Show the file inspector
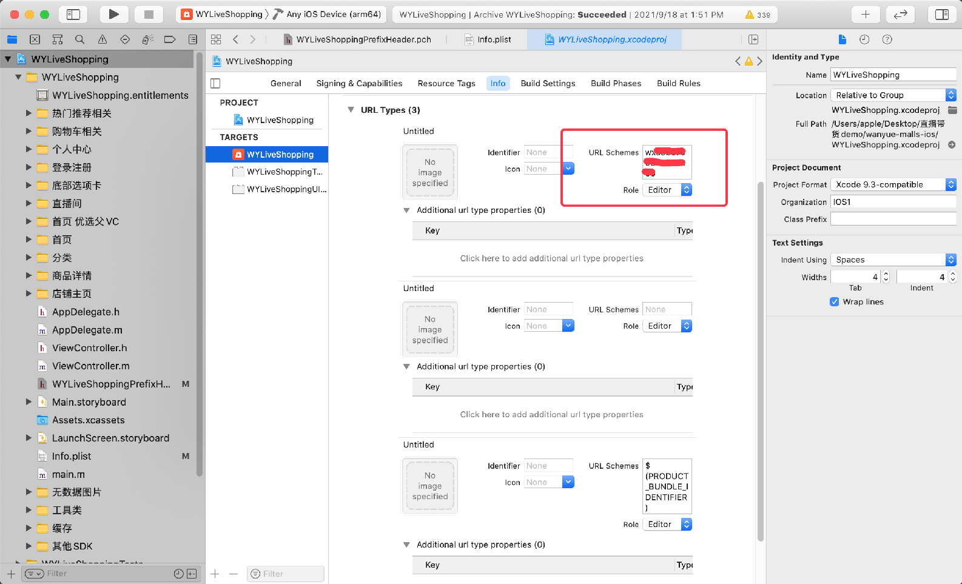The height and width of the screenshot is (584, 962). (x=842, y=39)
